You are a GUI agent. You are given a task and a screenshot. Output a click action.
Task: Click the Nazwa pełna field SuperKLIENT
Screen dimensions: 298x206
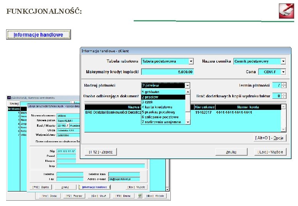coord(68,121)
